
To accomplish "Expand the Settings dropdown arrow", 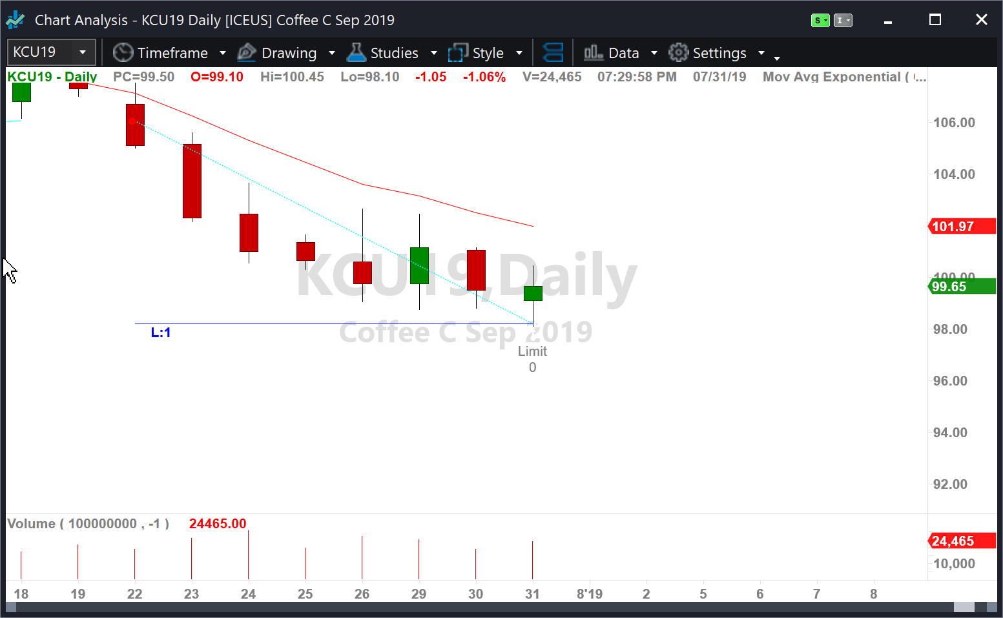I will click(761, 53).
